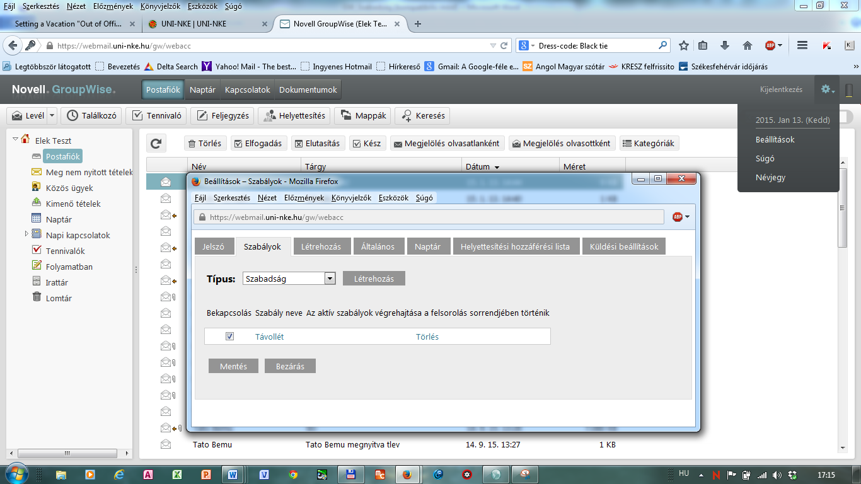
Task: Open the Keresés search tool
Action: click(x=422, y=116)
